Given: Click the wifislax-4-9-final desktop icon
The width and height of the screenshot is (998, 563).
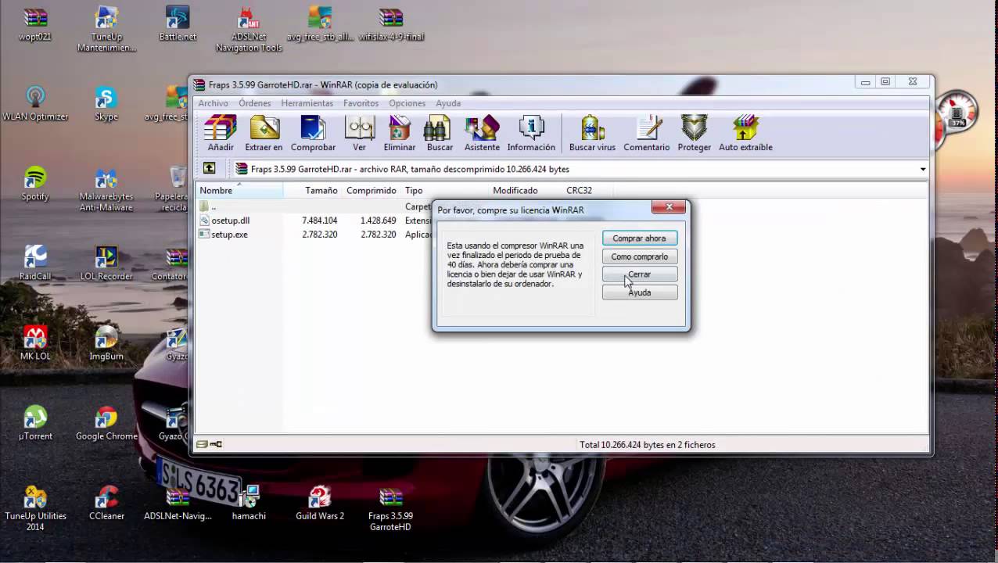Looking at the screenshot, I should click(391, 23).
